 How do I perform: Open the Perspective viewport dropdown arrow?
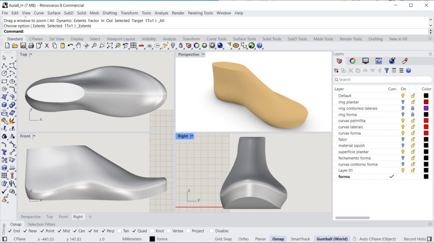pos(203,55)
